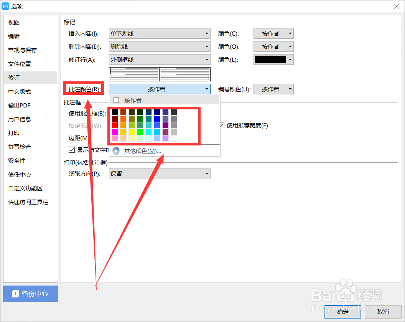
Task: Pick the white palette swatch
Action: [x=174, y=138]
